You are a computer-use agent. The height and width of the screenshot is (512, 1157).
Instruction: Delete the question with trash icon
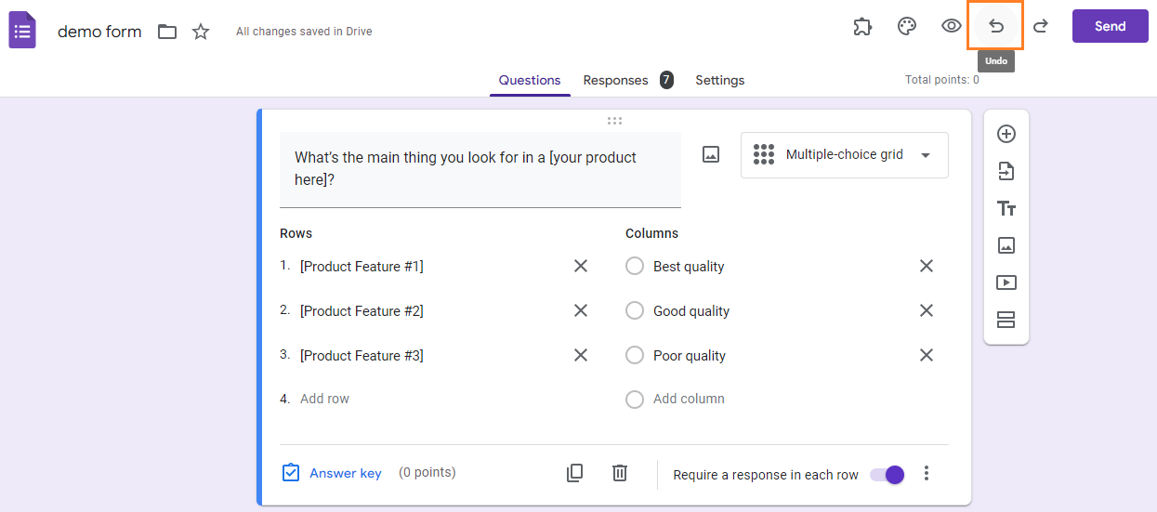point(620,473)
